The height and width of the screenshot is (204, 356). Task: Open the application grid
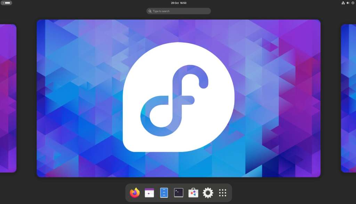(222, 193)
